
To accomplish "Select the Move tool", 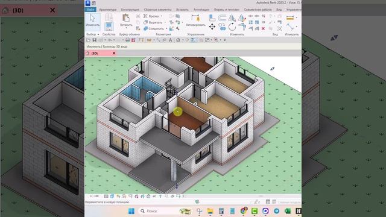I will tap(212, 27).
